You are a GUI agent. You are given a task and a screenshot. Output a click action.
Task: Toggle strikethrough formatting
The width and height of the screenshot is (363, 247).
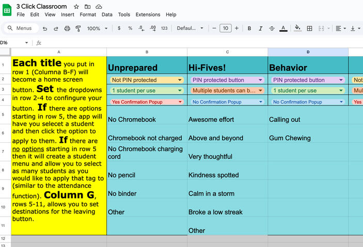click(272, 28)
